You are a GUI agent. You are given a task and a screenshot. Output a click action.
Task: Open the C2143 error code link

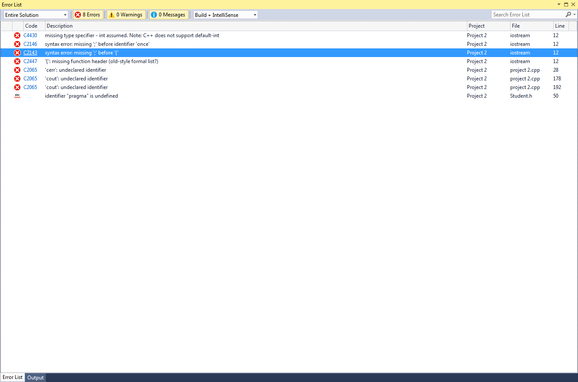30,53
